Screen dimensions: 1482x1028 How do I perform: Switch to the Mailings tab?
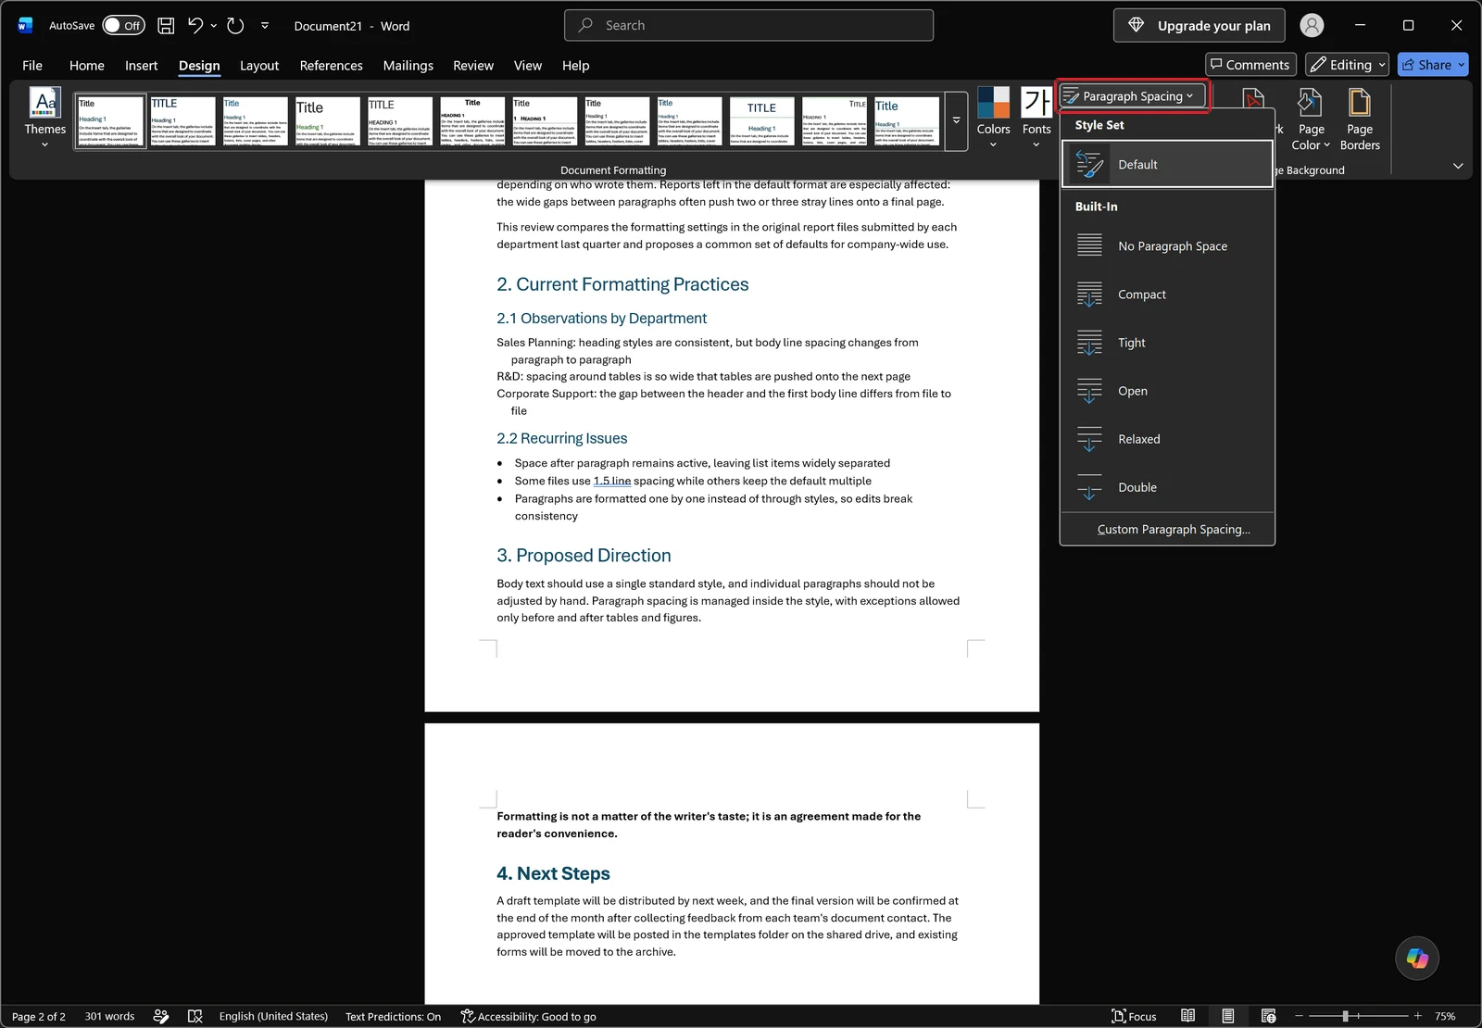coord(408,66)
